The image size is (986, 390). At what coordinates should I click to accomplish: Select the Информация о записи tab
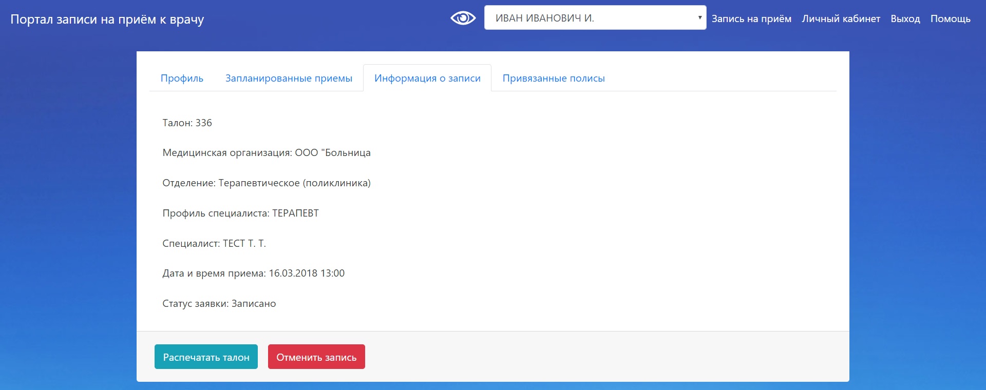[x=427, y=79]
